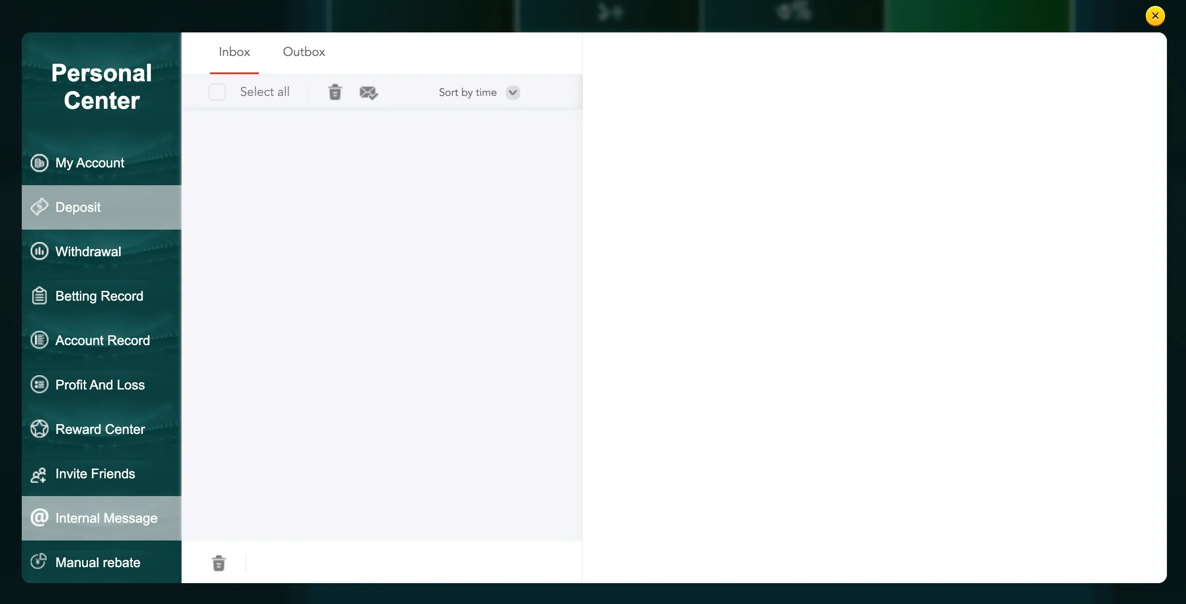Close the Personal Center dialog

(1154, 16)
